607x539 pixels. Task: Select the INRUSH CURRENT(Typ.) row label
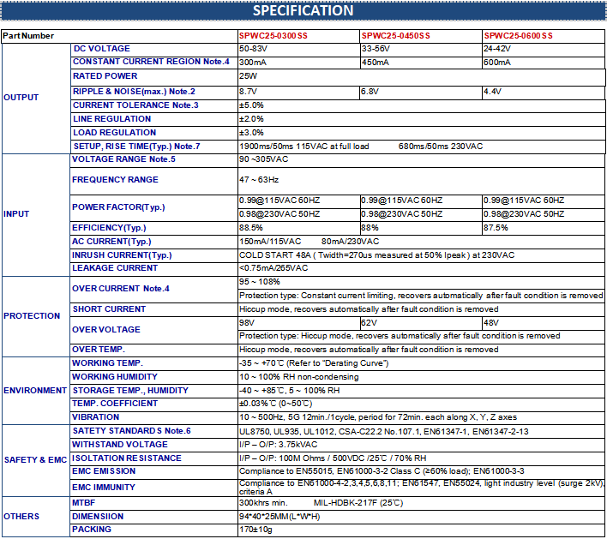tap(122, 255)
